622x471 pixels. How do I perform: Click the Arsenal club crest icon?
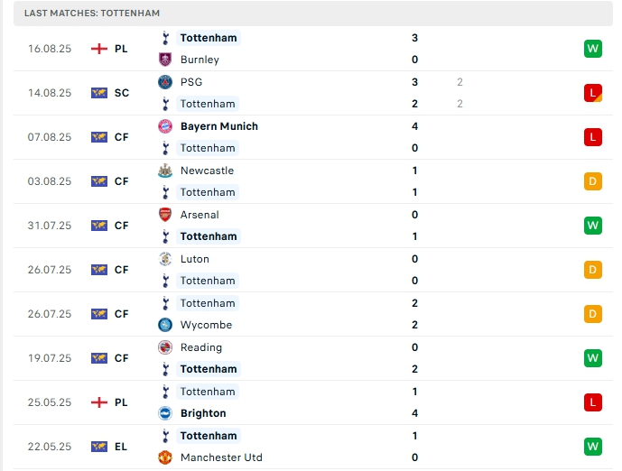(164, 215)
